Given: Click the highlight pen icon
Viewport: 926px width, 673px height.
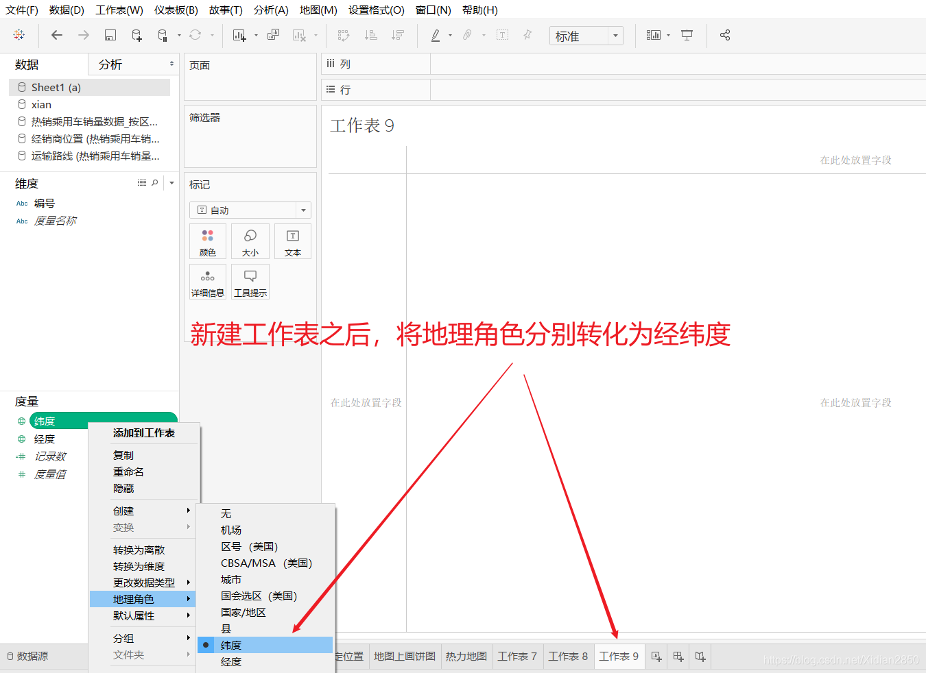Looking at the screenshot, I should click(436, 35).
